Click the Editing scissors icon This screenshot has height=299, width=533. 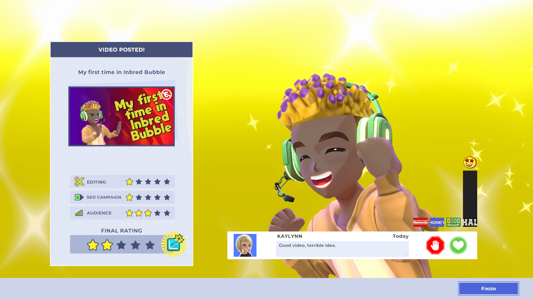[x=79, y=182]
